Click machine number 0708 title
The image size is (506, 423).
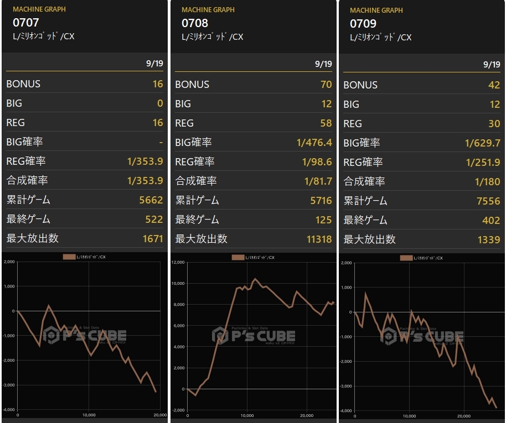click(x=194, y=23)
